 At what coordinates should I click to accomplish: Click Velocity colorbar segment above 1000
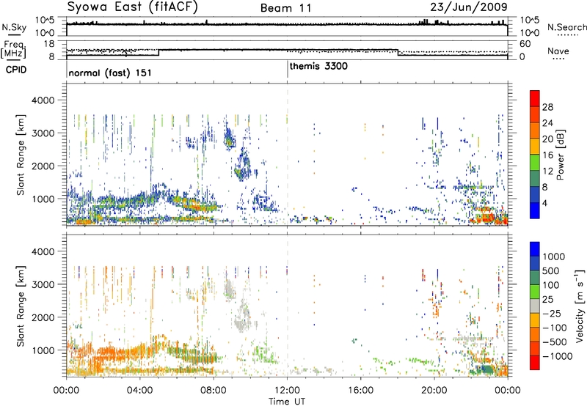(x=535, y=249)
